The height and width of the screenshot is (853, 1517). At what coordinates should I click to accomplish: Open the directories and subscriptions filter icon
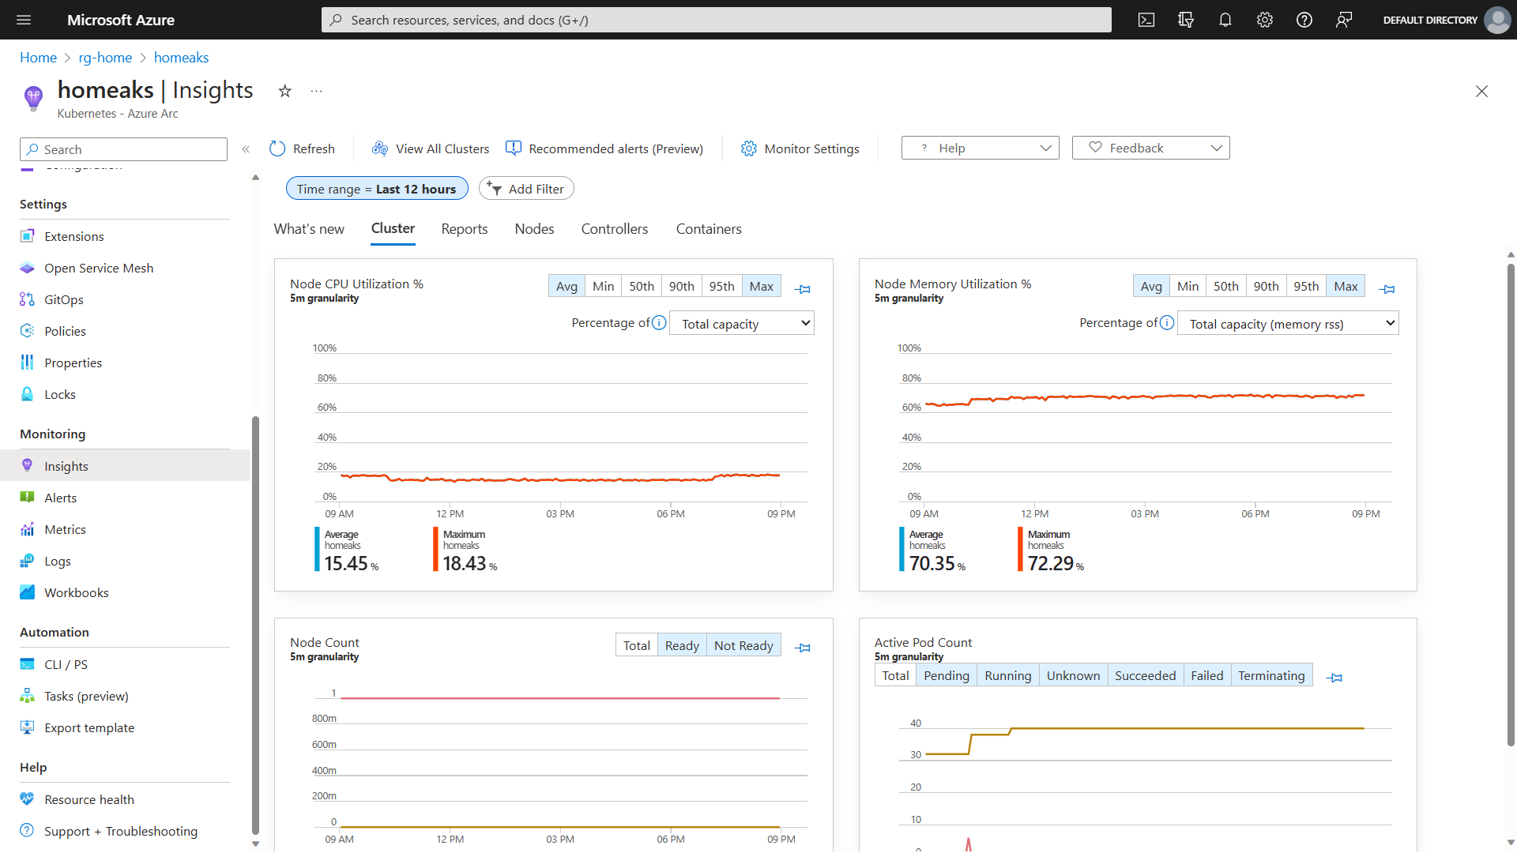pos(1186,20)
